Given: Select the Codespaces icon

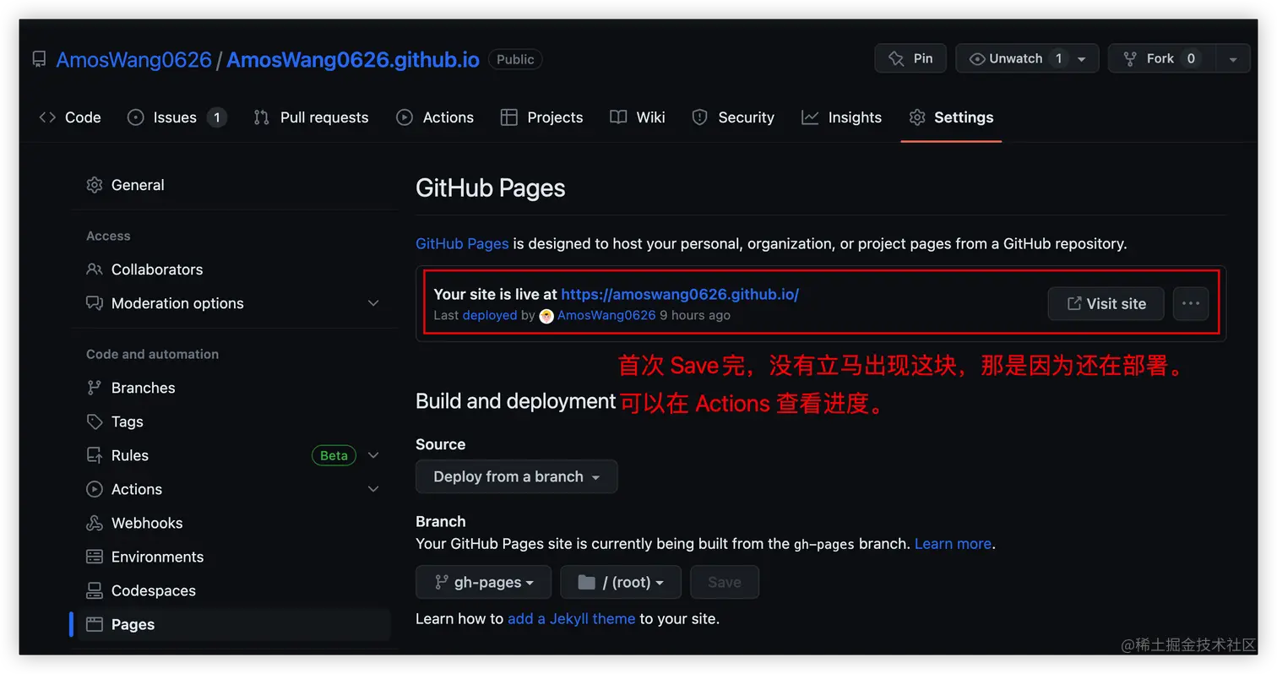Looking at the screenshot, I should (x=95, y=590).
